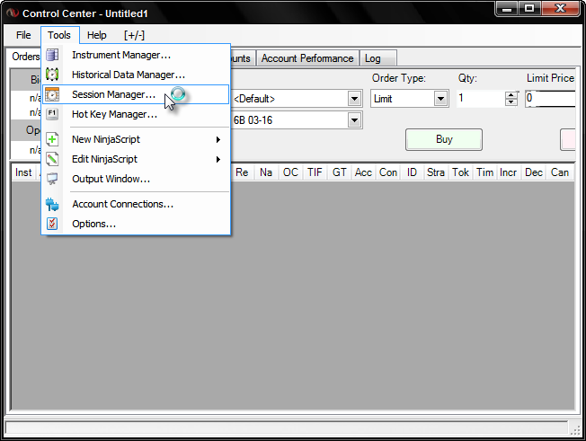This screenshot has height=441, width=586.
Task: Click the Inst column header
Action: click(x=23, y=172)
